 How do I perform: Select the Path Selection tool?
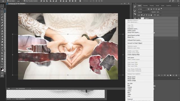(2, 53)
